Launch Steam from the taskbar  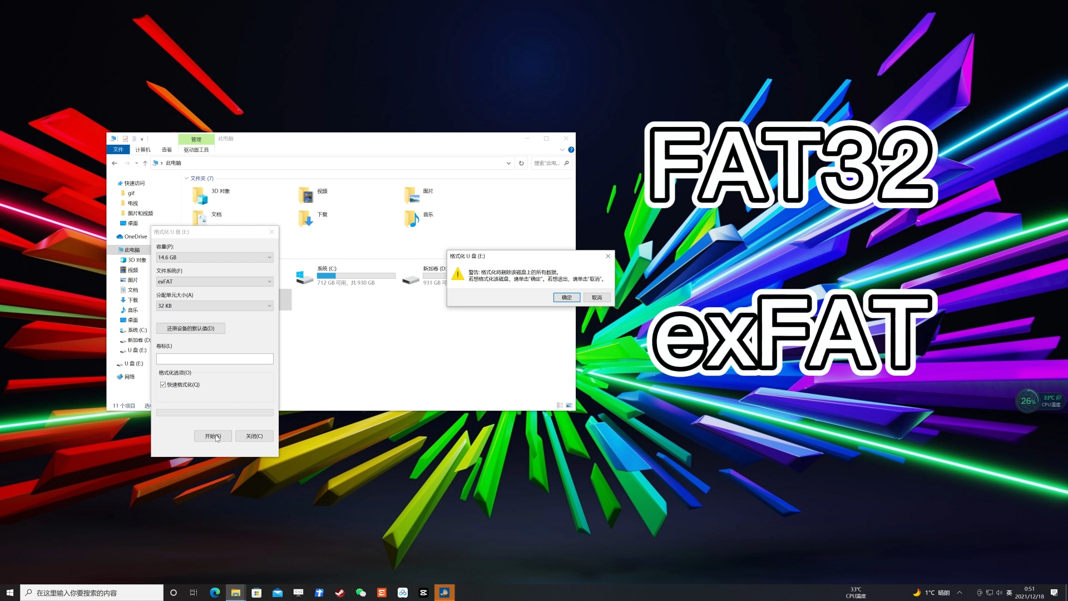[x=339, y=593]
